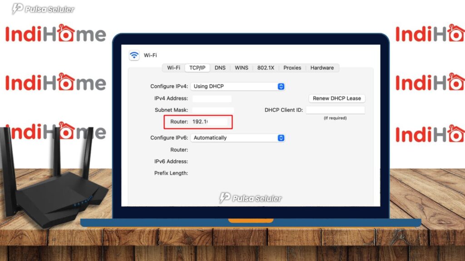Image resolution: width=465 pixels, height=261 pixels.
Task: Click the Wi-Fi status icon
Action: [134, 55]
